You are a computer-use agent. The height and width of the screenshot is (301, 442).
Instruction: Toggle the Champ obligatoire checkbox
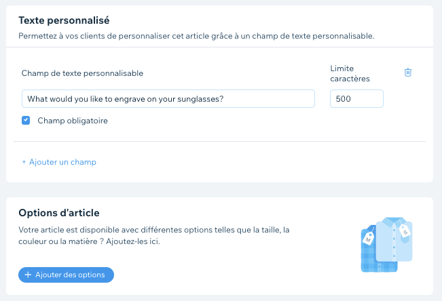point(26,121)
